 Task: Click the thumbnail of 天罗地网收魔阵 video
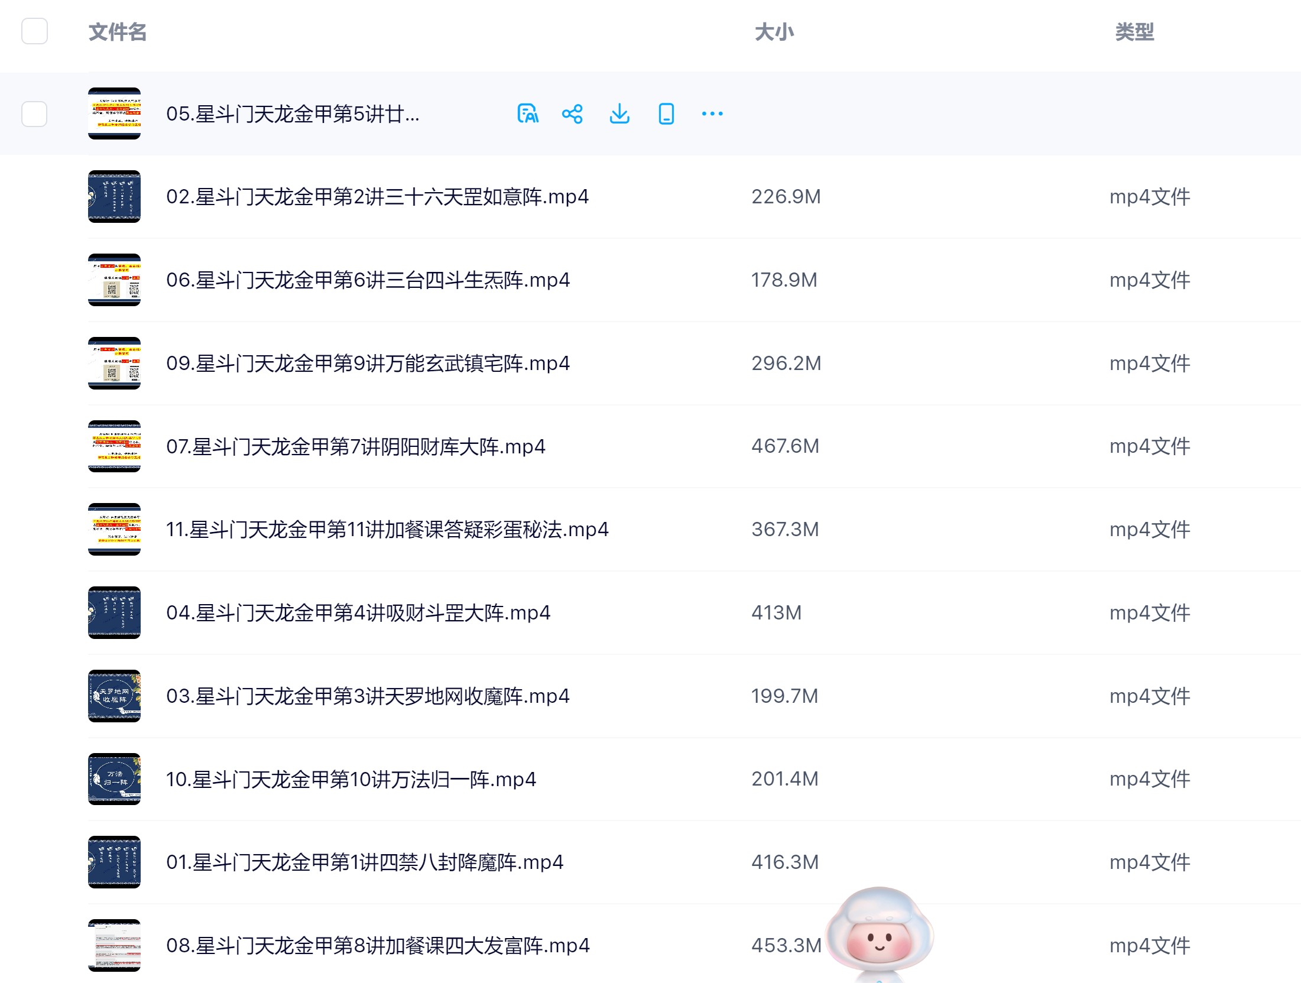(115, 696)
